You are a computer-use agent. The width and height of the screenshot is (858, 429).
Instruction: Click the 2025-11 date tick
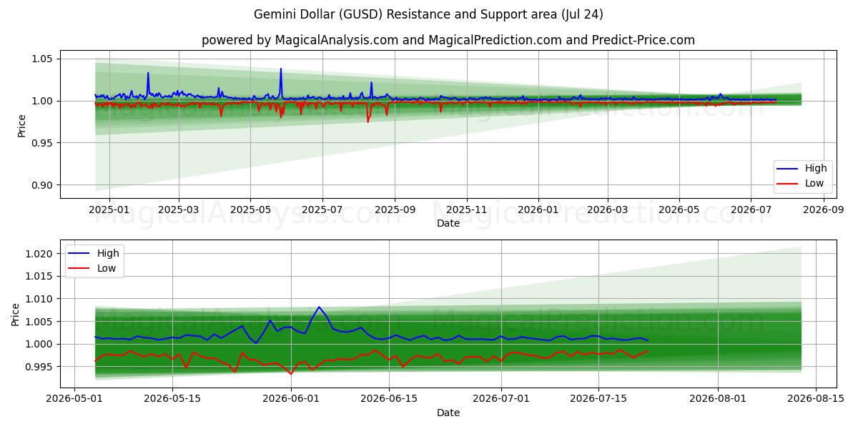(x=466, y=209)
